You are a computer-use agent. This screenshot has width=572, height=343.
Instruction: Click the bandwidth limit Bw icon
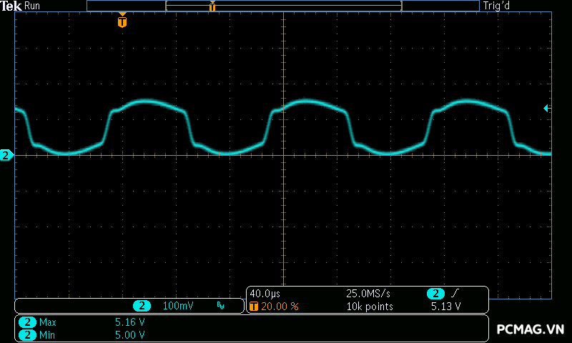[220, 306]
